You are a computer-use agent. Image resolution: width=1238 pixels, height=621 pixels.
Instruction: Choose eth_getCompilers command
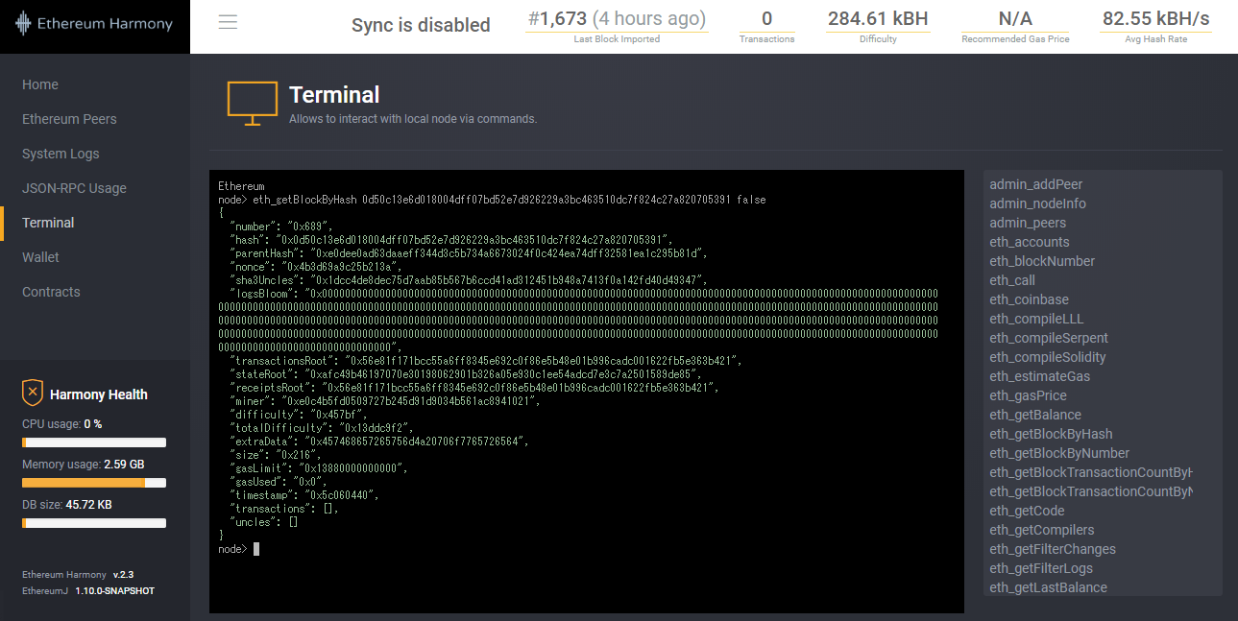1041,530
